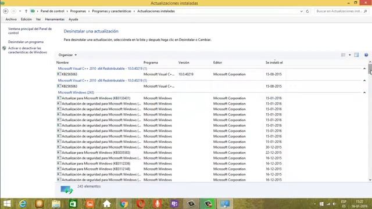
Task: Toggle the preview pane icon
Action: [356, 55]
